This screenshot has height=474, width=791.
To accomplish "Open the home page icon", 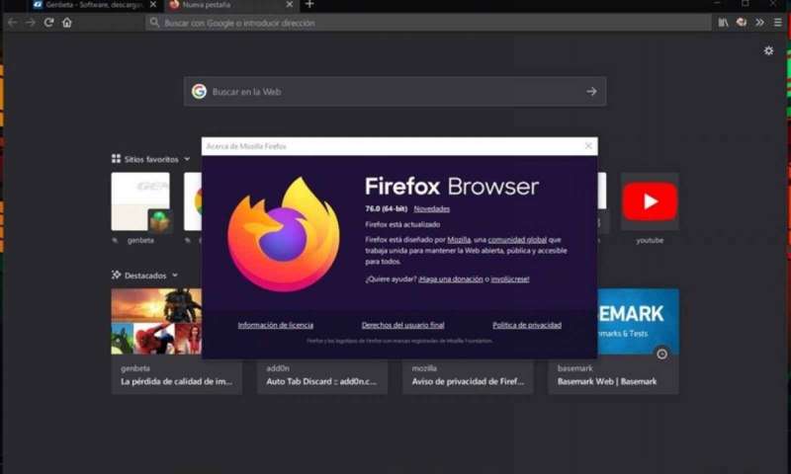I will click(66, 23).
